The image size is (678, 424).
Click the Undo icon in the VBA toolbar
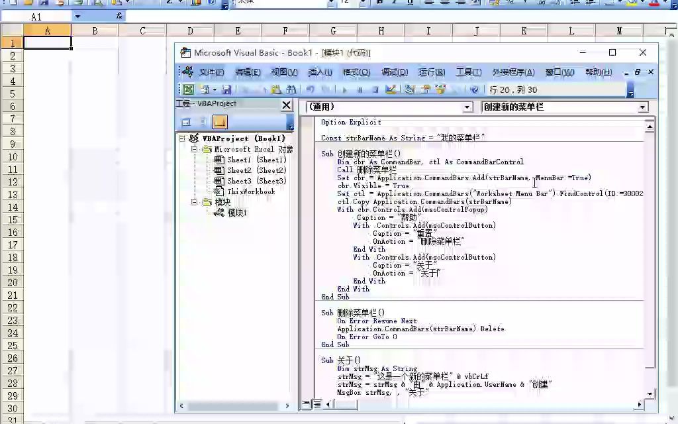(x=310, y=89)
